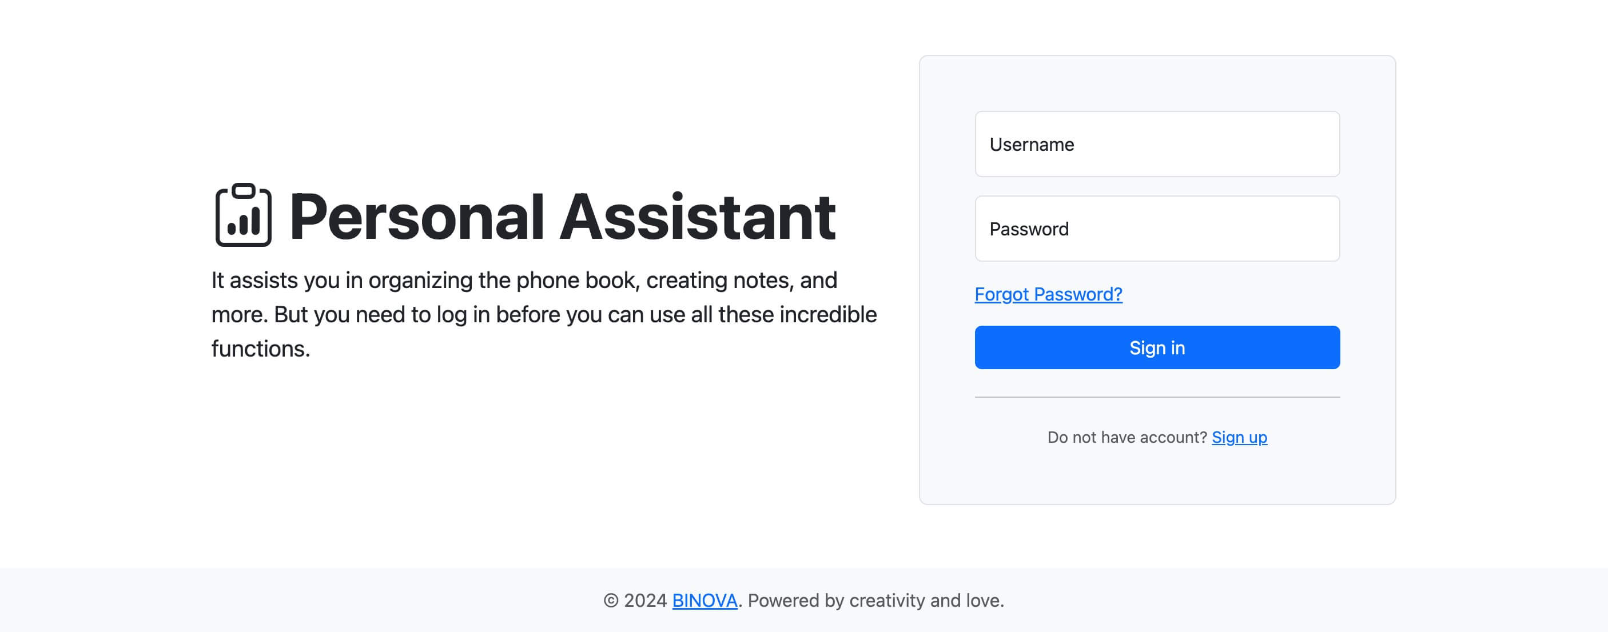Focus the Password input field
This screenshot has width=1608, height=632.
coord(1157,229)
